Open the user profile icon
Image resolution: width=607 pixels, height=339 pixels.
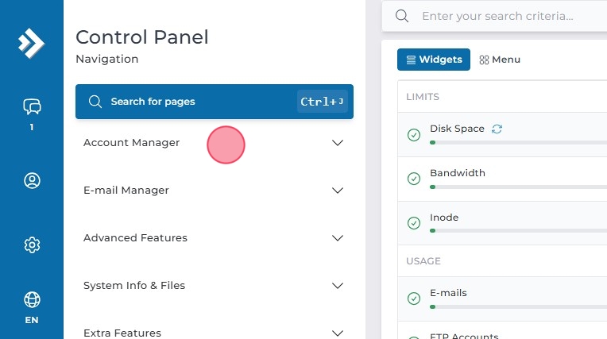pos(32,181)
